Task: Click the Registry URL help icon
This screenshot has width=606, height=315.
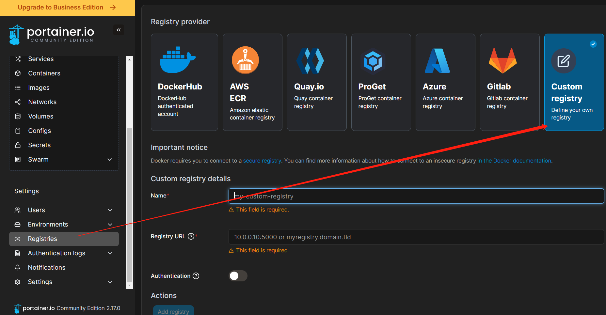Action: tap(191, 236)
